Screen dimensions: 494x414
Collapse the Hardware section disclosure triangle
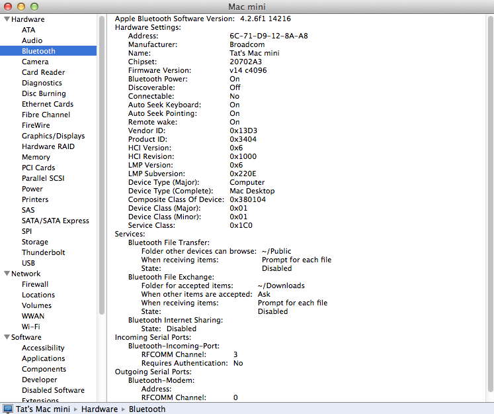(6, 19)
